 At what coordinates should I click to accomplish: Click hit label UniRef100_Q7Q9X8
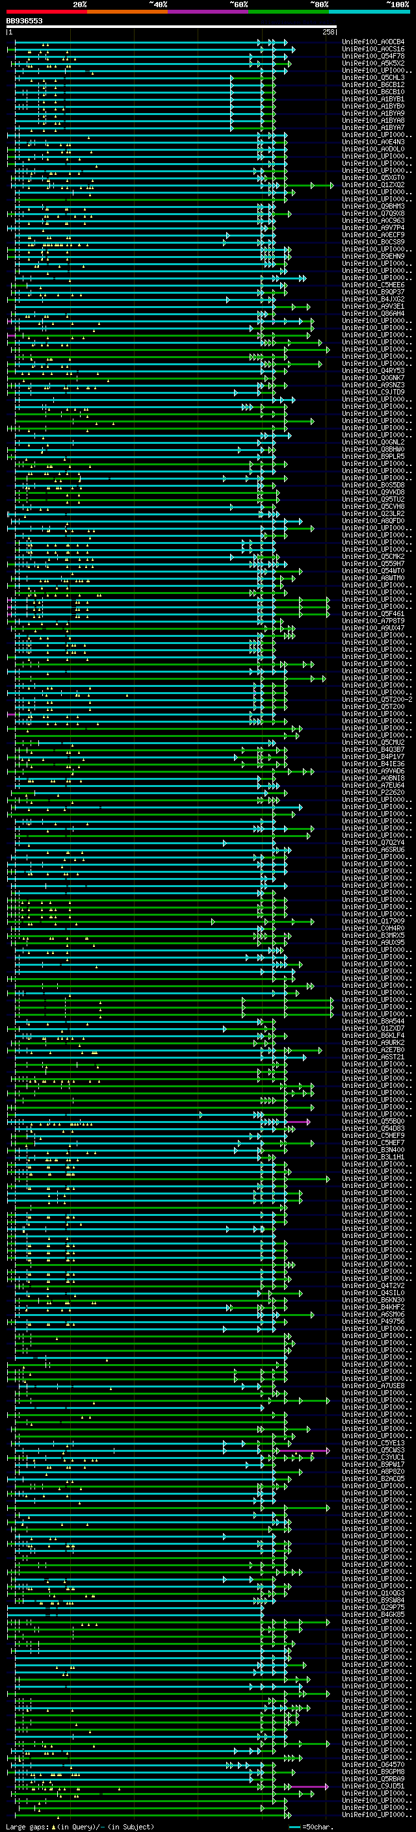coord(373,213)
